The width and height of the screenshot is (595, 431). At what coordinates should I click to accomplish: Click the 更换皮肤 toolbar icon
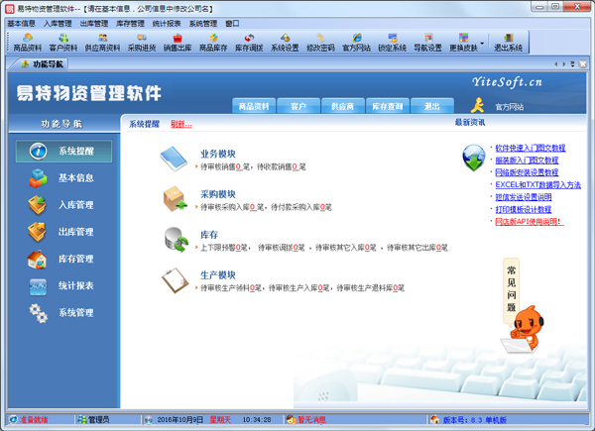pos(463,42)
